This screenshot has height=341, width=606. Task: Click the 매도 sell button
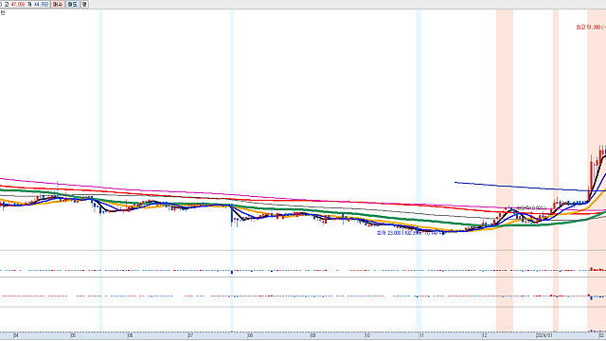pyautogui.click(x=72, y=4)
